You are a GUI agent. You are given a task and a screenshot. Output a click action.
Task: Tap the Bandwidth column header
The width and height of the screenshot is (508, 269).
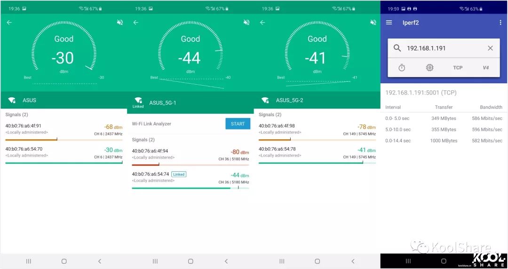[x=491, y=107]
